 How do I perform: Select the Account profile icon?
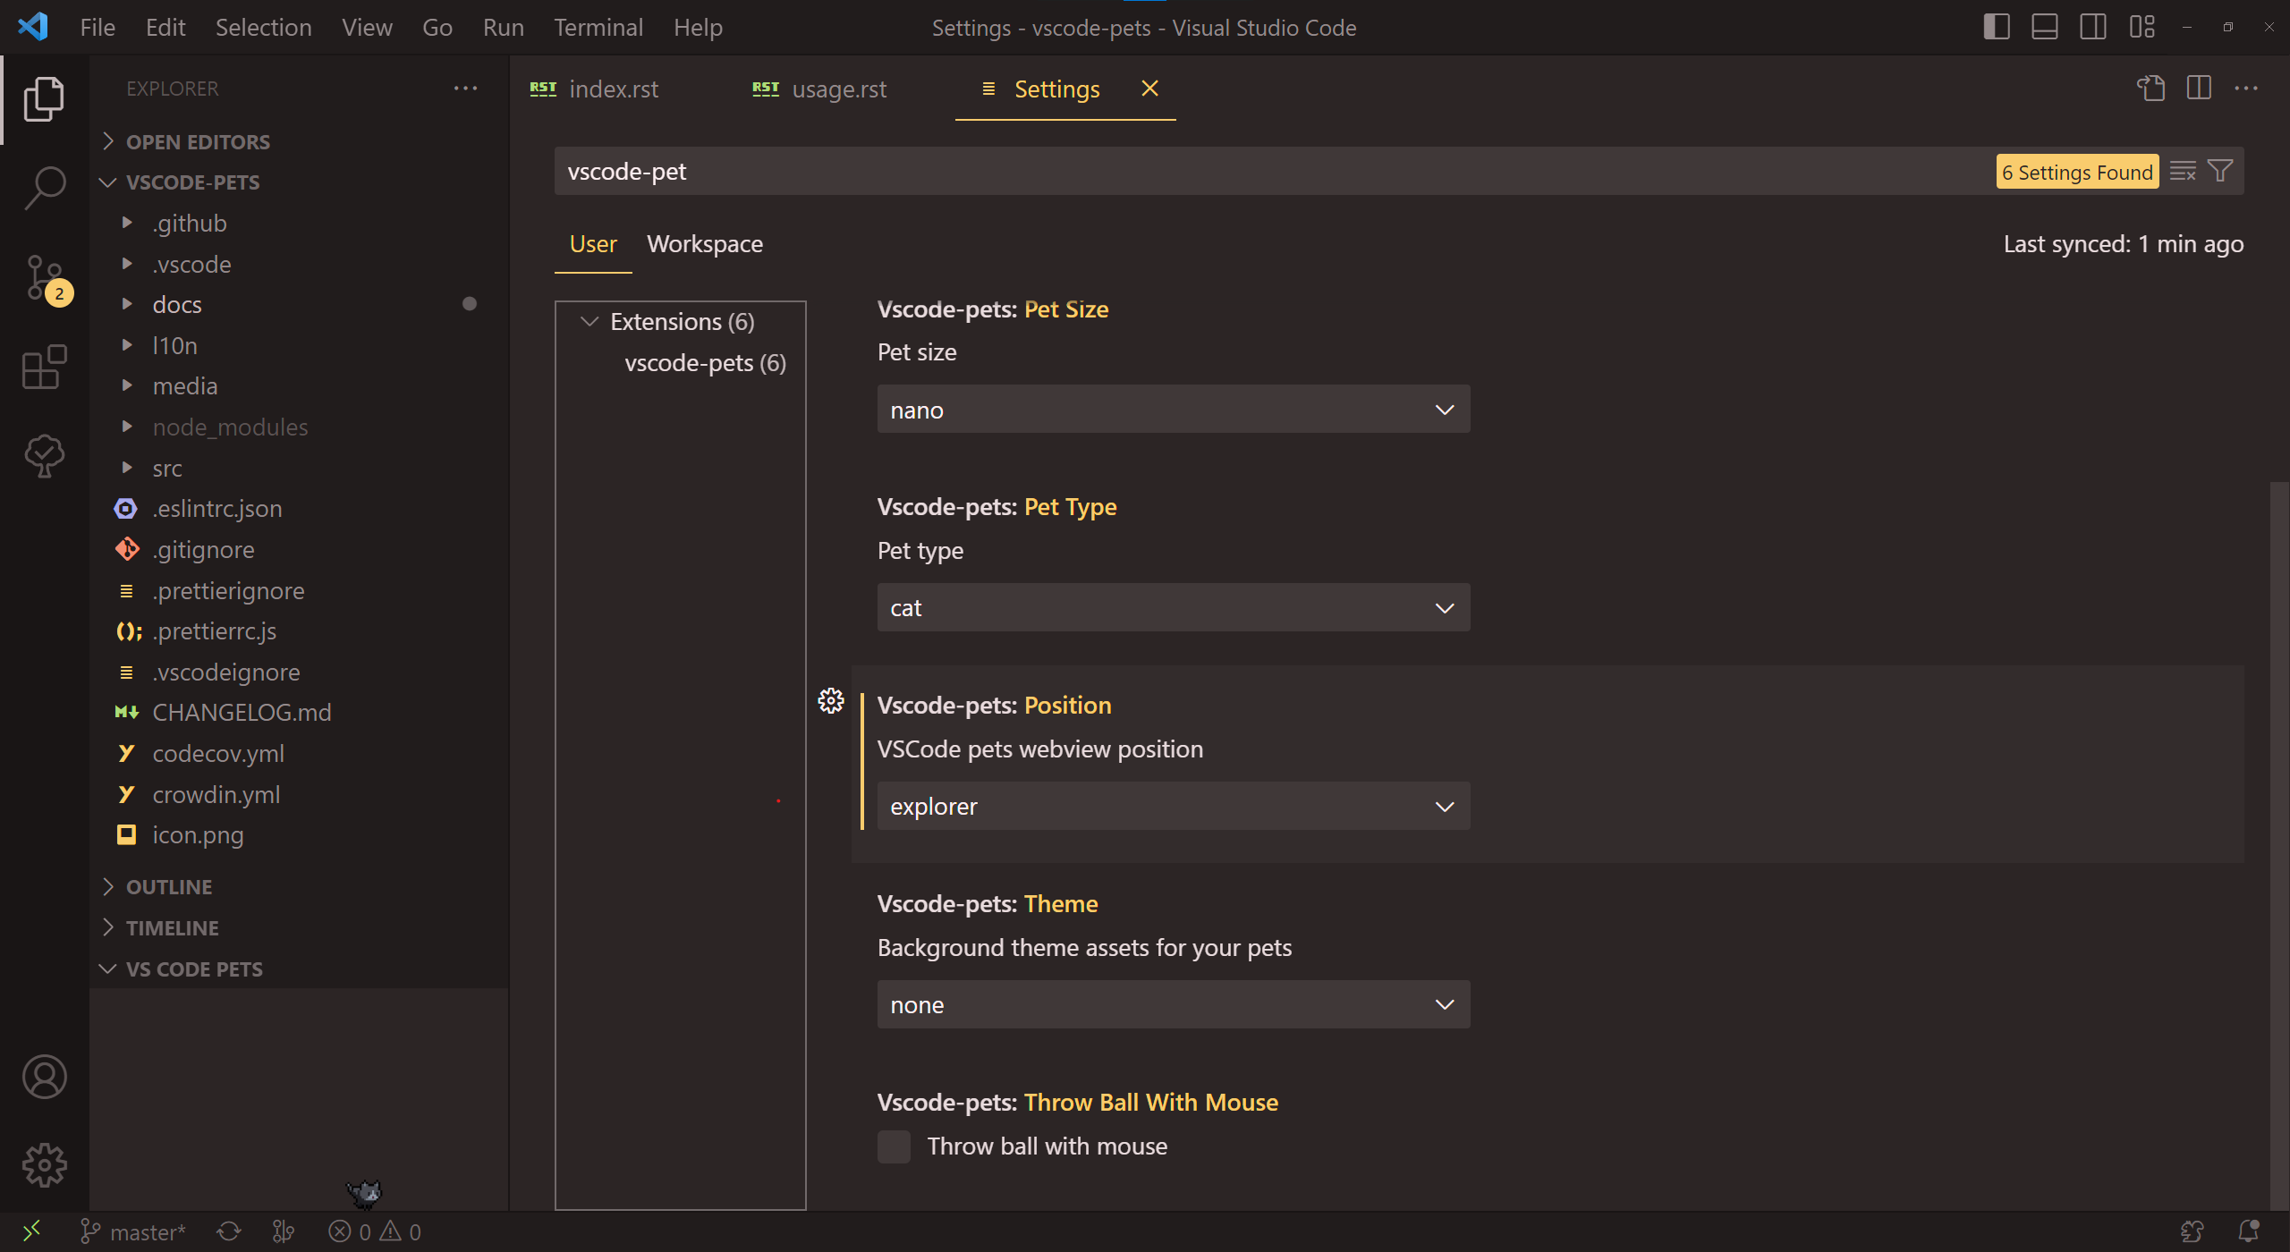point(42,1076)
